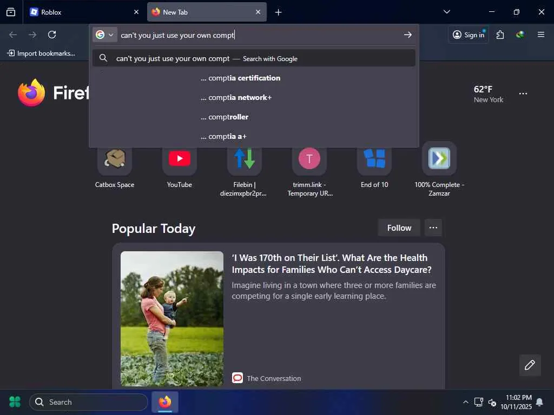
Task: Select 'Search with Google' suggestion row
Action: [x=254, y=58]
